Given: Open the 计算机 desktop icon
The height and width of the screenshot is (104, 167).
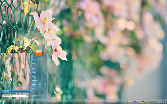Looking at the screenshot, I should [4, 4].
